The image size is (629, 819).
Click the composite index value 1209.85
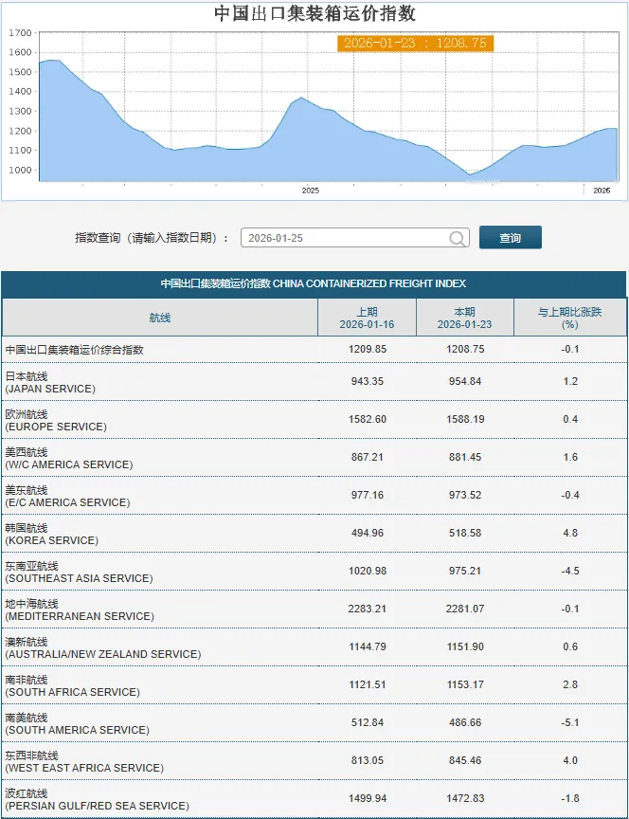coord(368,349)
